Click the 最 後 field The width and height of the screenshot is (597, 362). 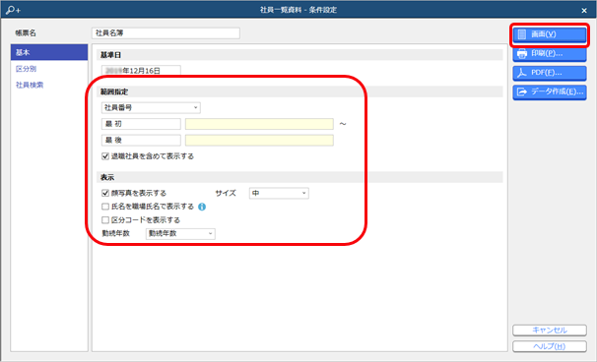click(141, 141)
